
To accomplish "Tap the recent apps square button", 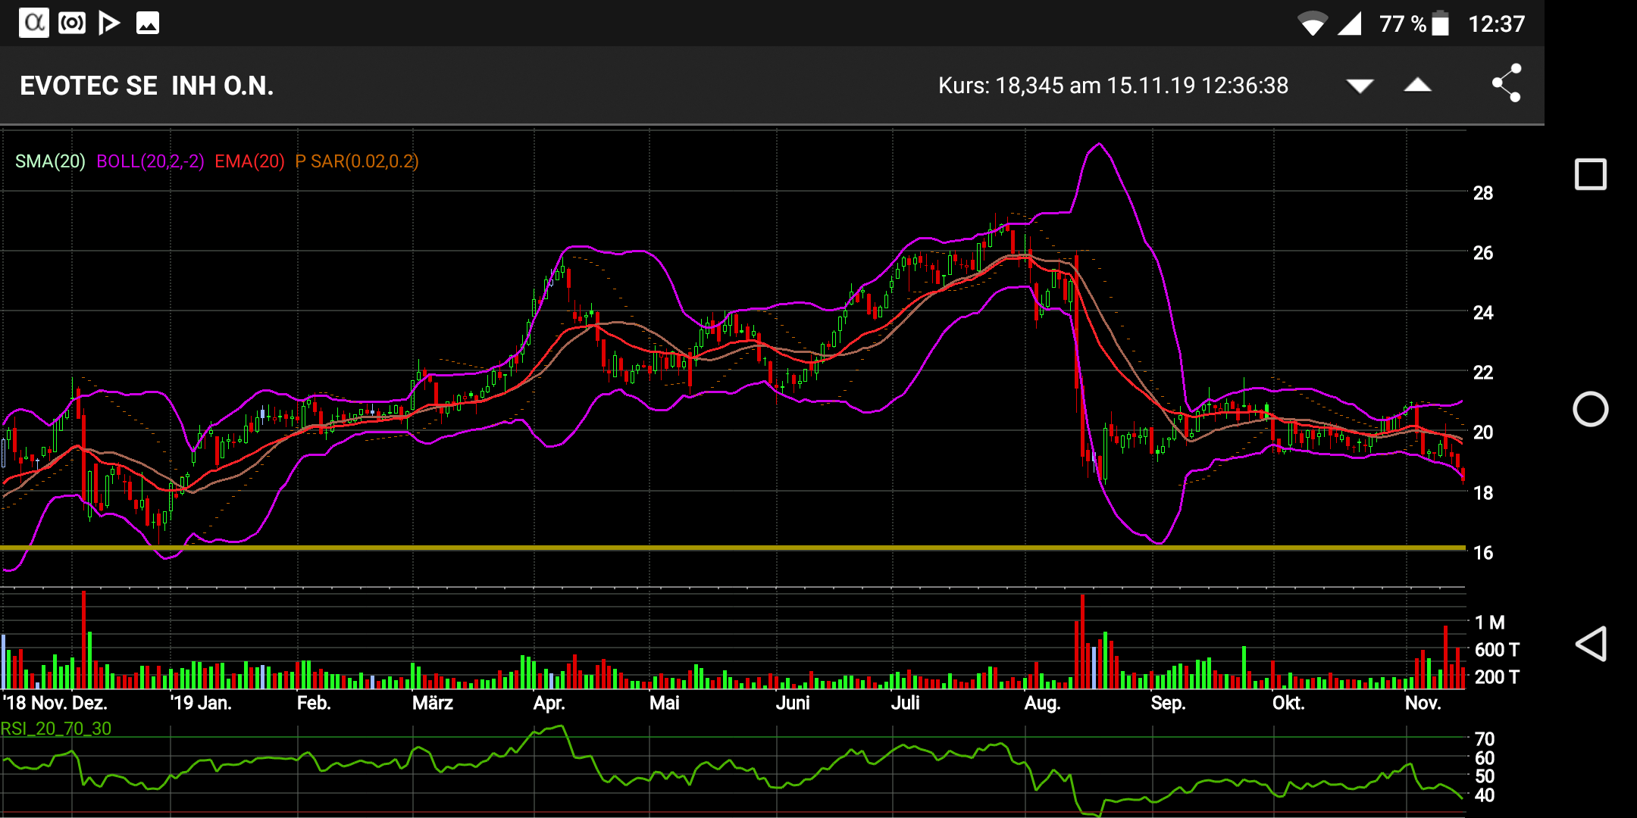I will [1590, 175].
